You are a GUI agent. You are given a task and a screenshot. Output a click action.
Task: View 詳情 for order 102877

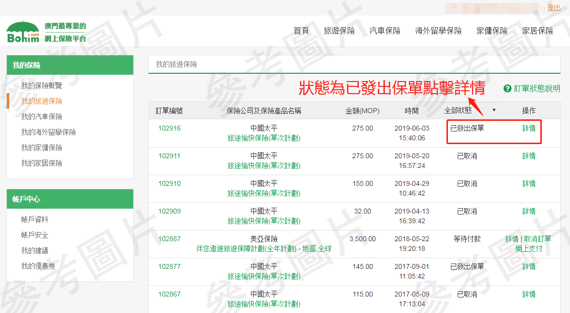pyautogui.click(x=529, y=266)
